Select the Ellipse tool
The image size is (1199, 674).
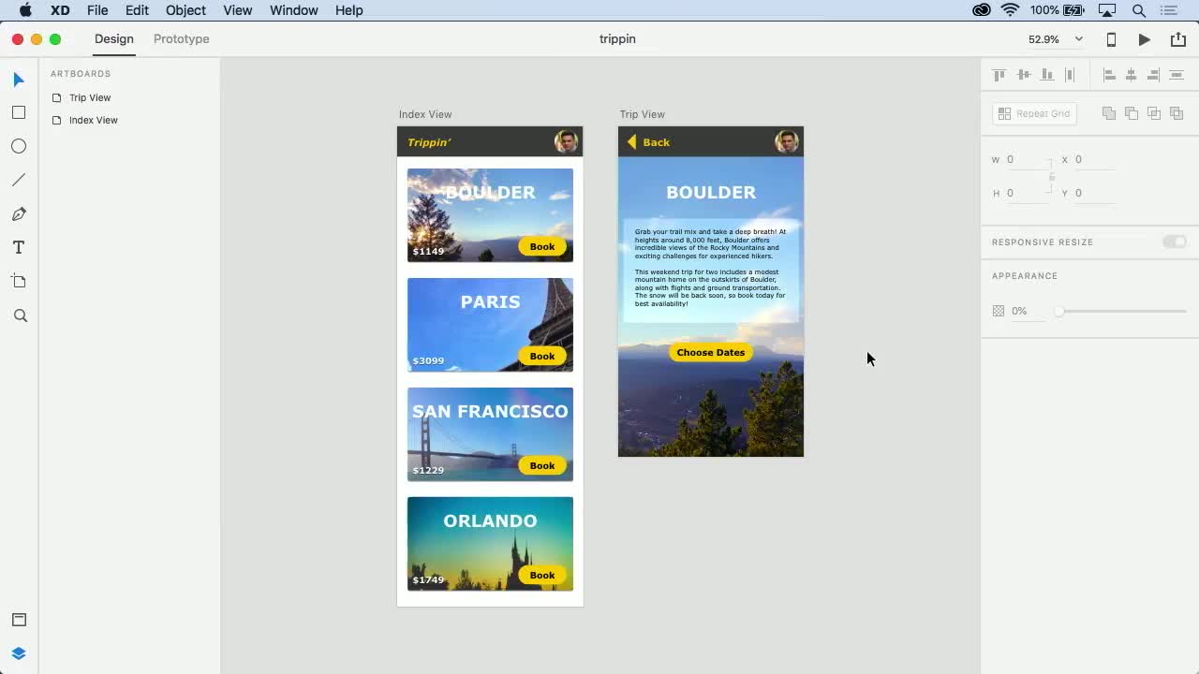(x=19, y=146)
